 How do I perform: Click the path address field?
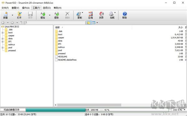55,22
